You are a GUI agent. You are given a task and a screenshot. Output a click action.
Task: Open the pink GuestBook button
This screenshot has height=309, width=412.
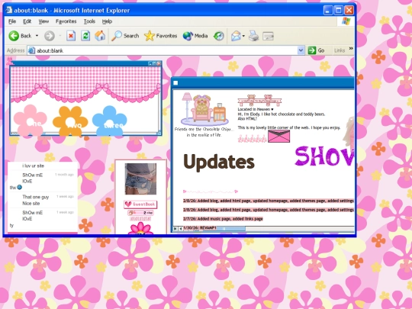(140, 204)
